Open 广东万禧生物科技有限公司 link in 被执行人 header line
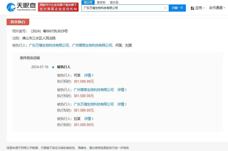 49,46
